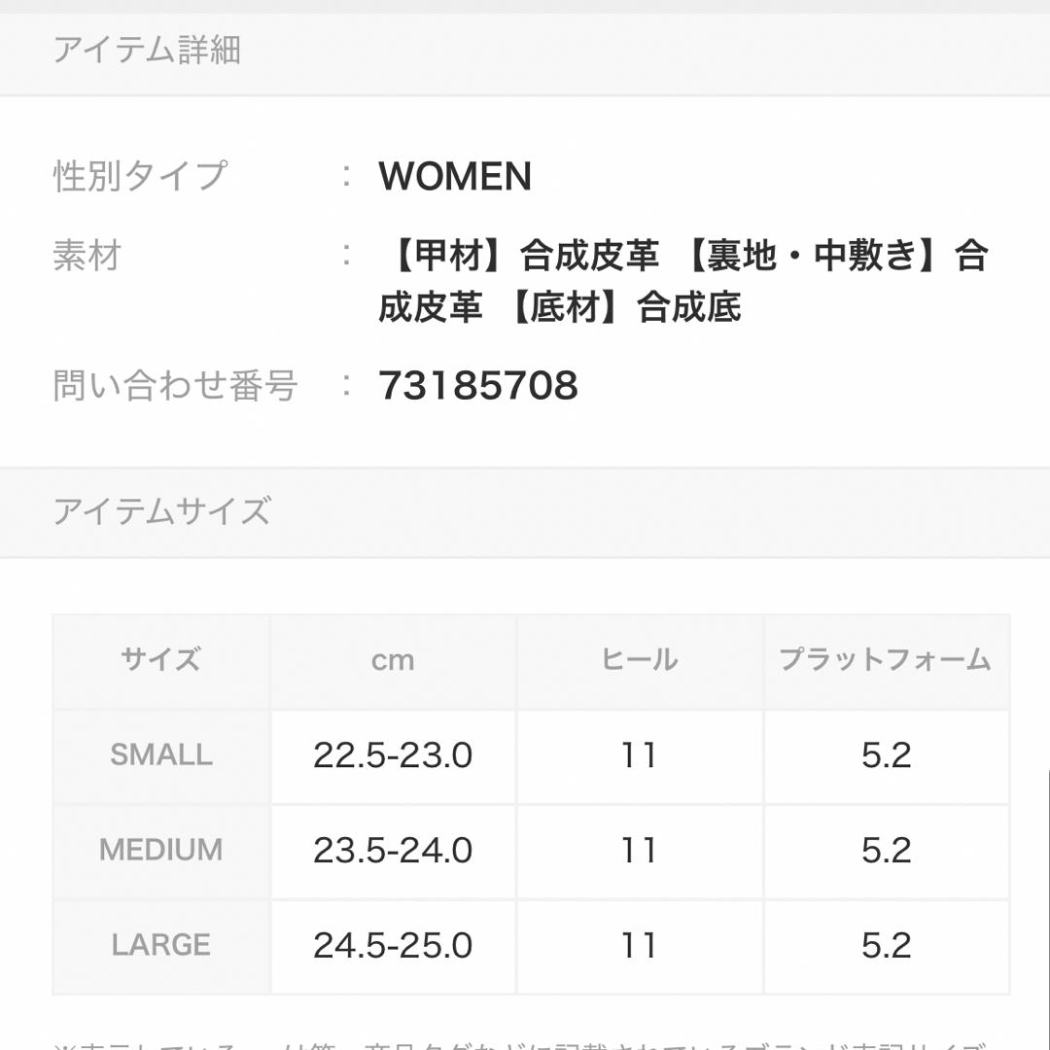Image resolution: width=1050 pixels, height=1050 pixels.
Task: Click inquiry number 73185708
Action: point(478,386)
